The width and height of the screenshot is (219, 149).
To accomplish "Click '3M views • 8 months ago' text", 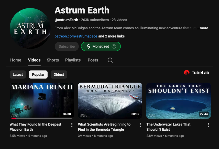I will 95,136.
